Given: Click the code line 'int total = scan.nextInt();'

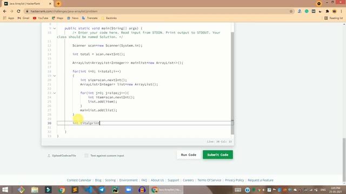Looking at the screenshot, I should tap(98, 54).
